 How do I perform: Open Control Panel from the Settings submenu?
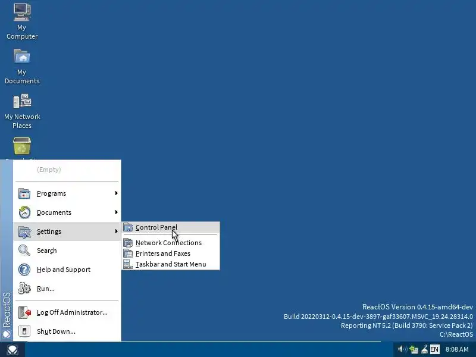click(171, 227)
